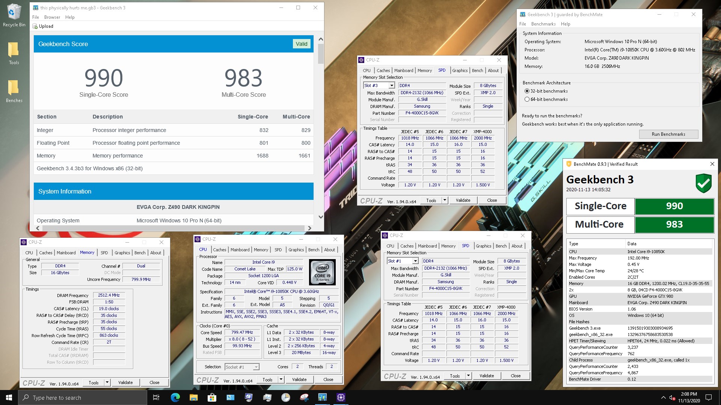Image resolution: width=721 pixels, height=405 pixels.
Task: Click the green 983 Multi-Core score bar
Action: click(674, 225)
